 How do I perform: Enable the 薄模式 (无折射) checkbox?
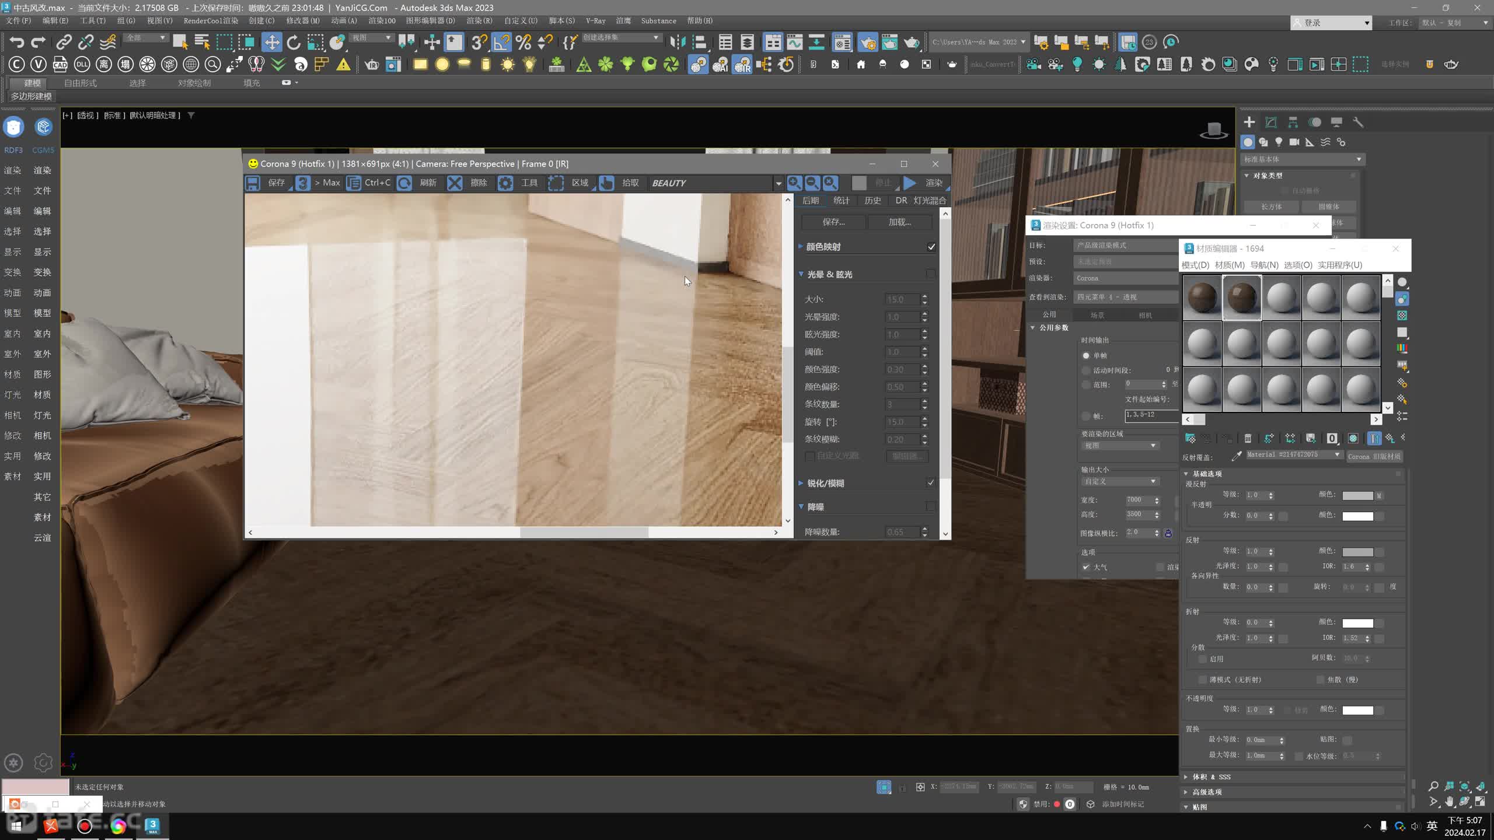[1202, 680]
